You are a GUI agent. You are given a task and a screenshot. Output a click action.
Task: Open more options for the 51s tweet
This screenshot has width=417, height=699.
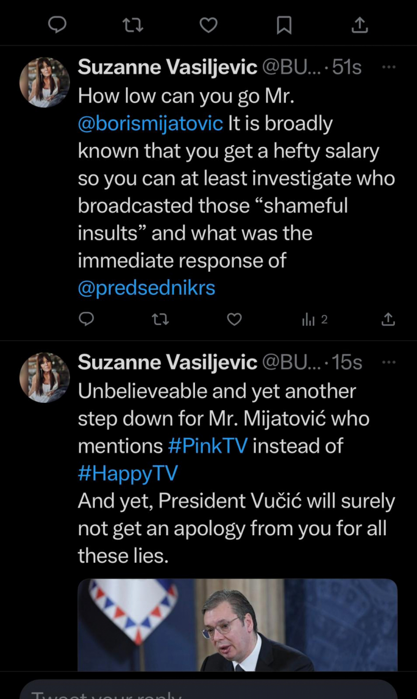click(389, 67)
